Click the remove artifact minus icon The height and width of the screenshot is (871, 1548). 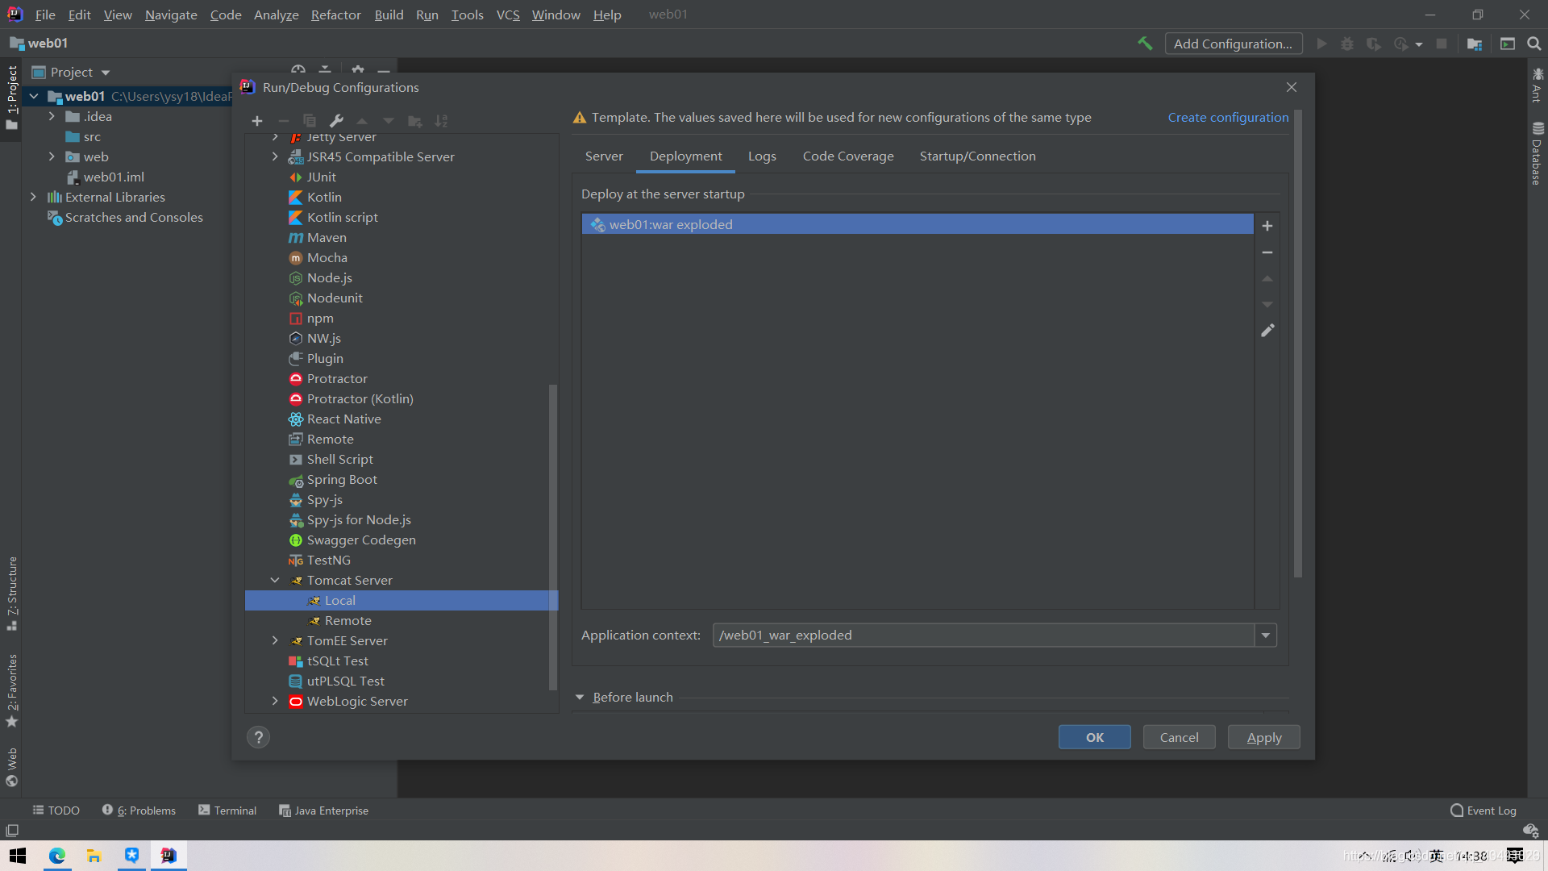pyautogui.click(x=1267, y=252)
